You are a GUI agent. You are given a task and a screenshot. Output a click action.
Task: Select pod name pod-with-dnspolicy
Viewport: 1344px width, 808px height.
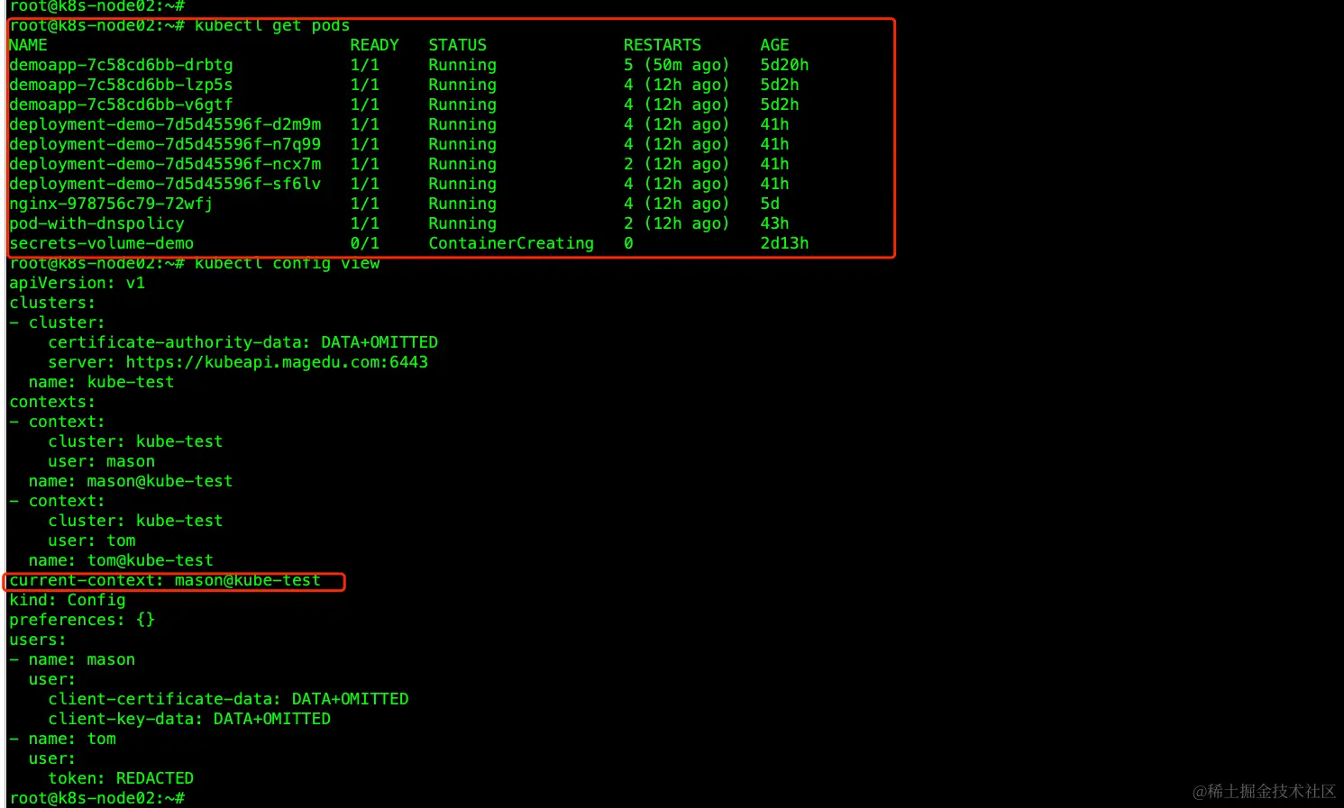coord(96,223)
